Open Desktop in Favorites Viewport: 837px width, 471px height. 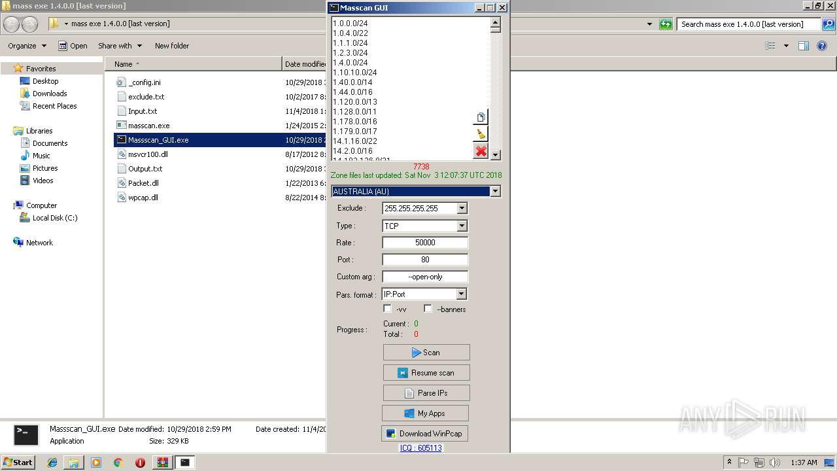click(39, 81)
